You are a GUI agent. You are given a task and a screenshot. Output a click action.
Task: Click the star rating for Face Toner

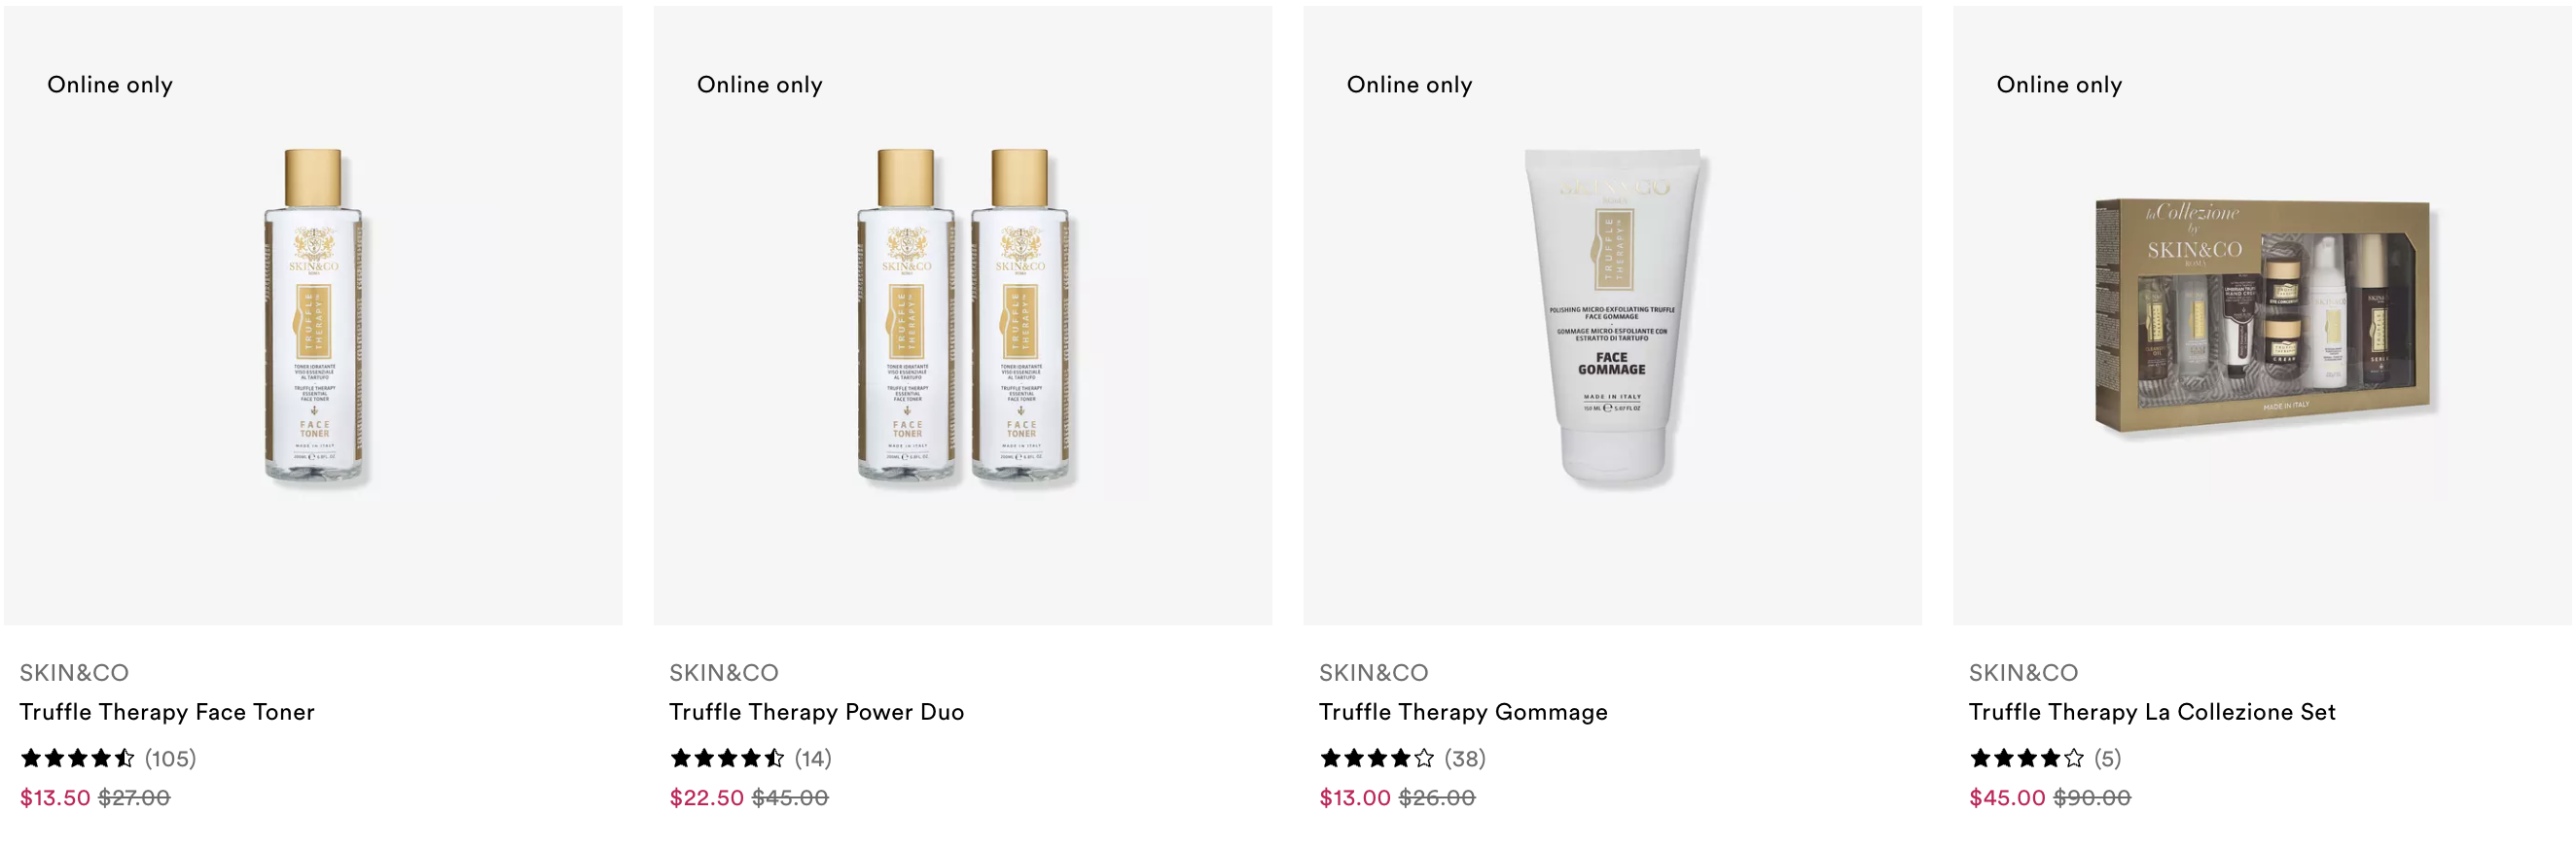coord(77,758)
